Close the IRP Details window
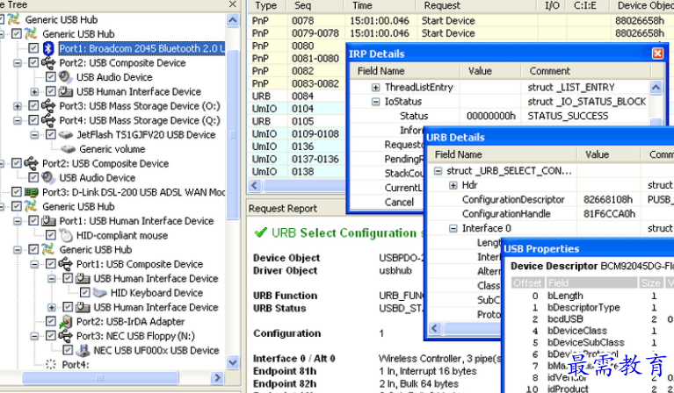Viewport: 674px width, 393px height. (657, 54)
